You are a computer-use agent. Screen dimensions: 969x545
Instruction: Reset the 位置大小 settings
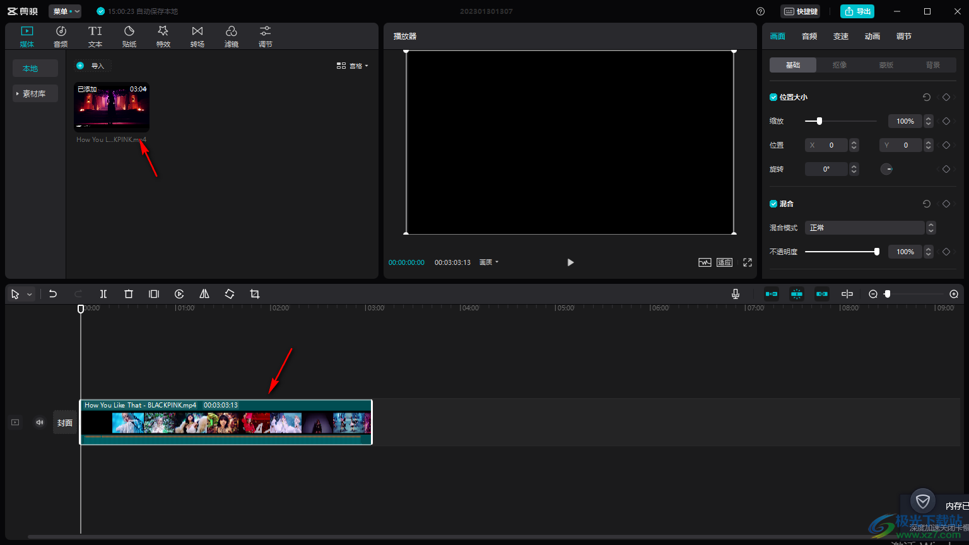pos(926,97)
